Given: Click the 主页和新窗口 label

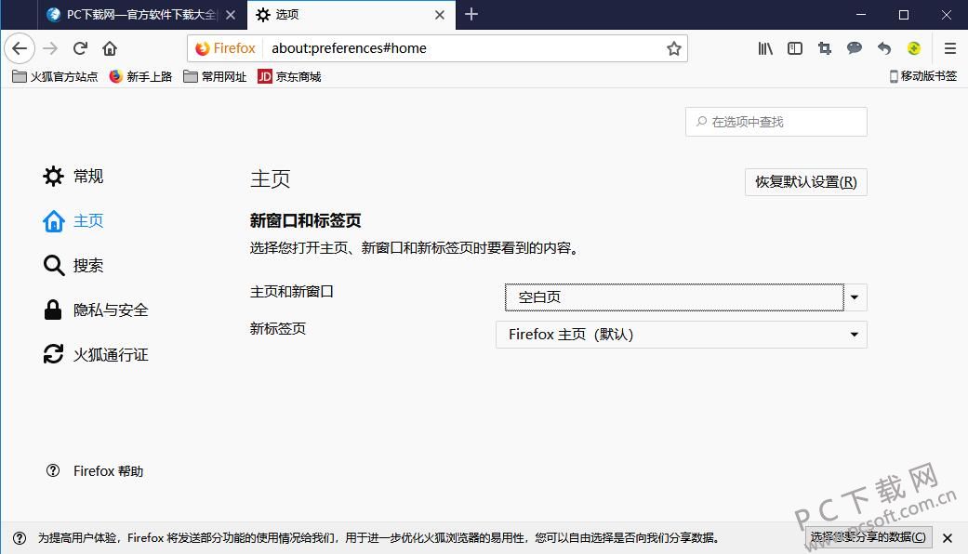Looking at the screenshot, I should tap(291, 291).
